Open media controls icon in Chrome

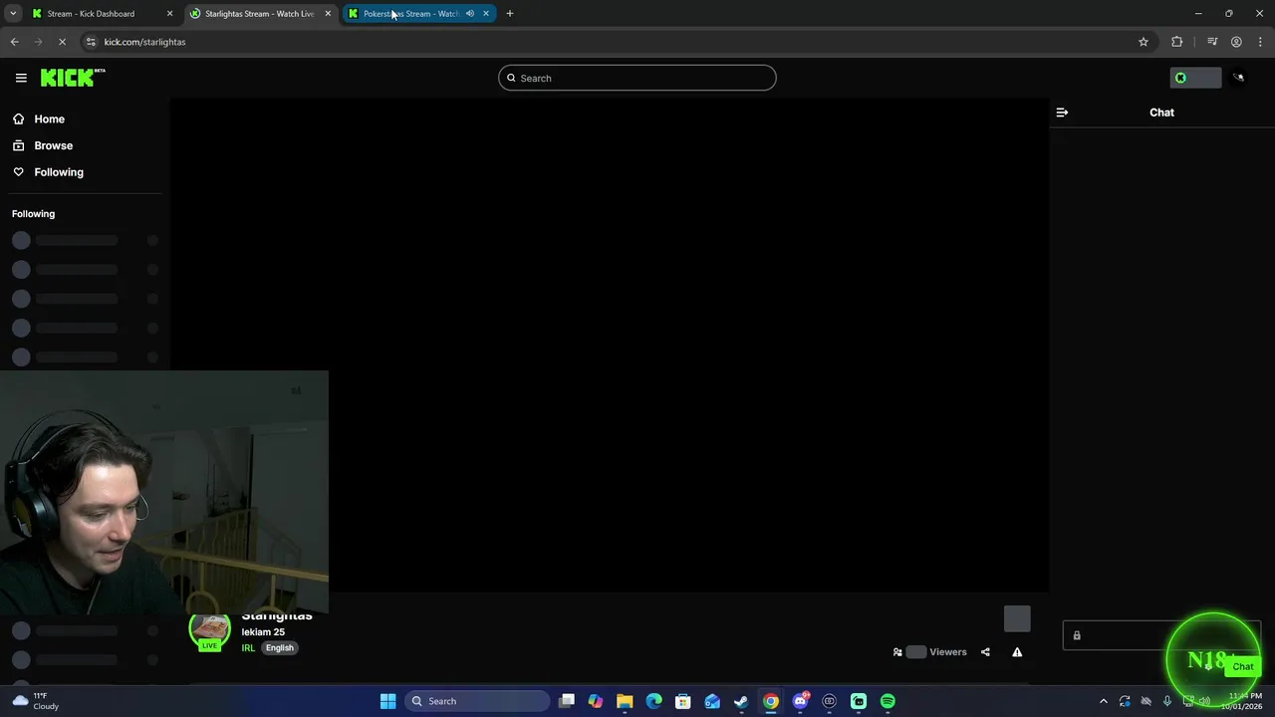[1212, 42]
